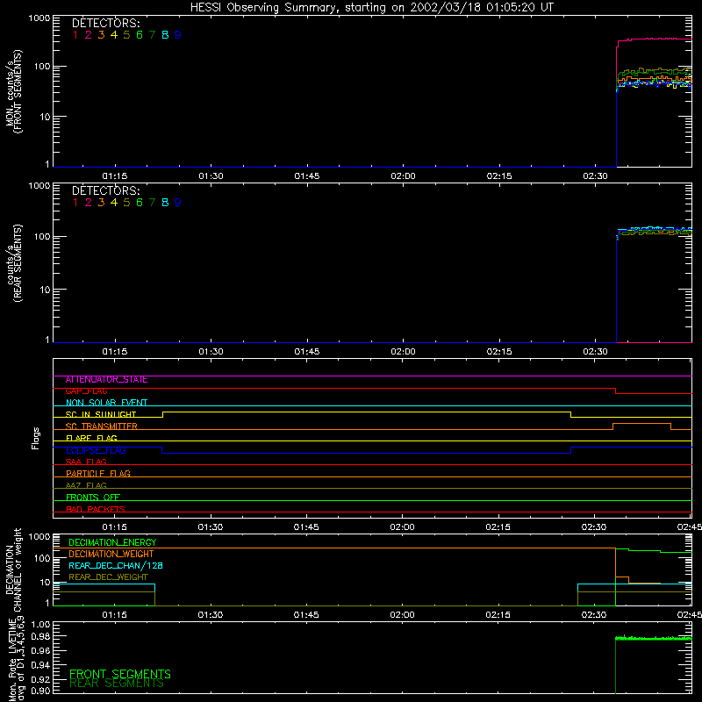The width and height of the screenshot is (702, 702).
Task: Select detector 4 in the front segments legend
Action: tap(114, 35)
